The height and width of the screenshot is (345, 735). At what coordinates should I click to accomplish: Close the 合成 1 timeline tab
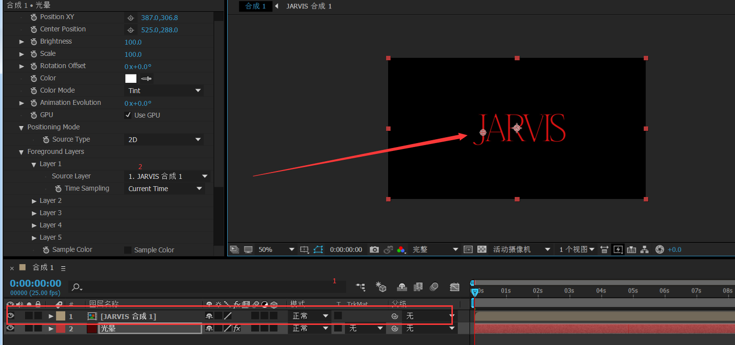tap(12, 268)
